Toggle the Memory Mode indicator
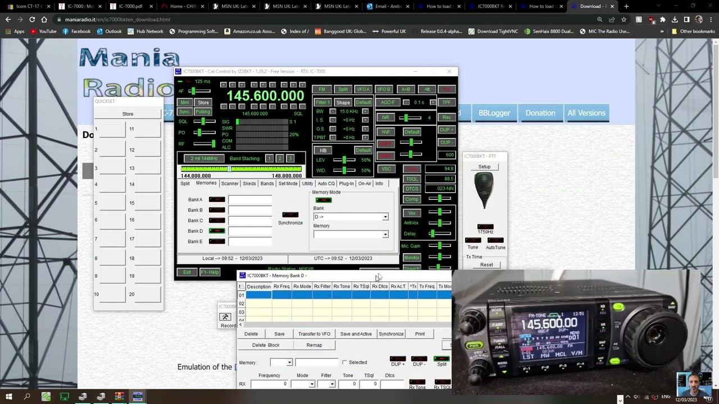This screenshot has height=404, width=719. (x=323, y=200)
